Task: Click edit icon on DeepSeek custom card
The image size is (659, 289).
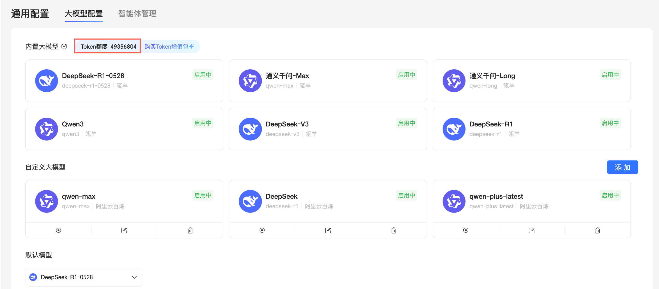Action: click(328, 230)
